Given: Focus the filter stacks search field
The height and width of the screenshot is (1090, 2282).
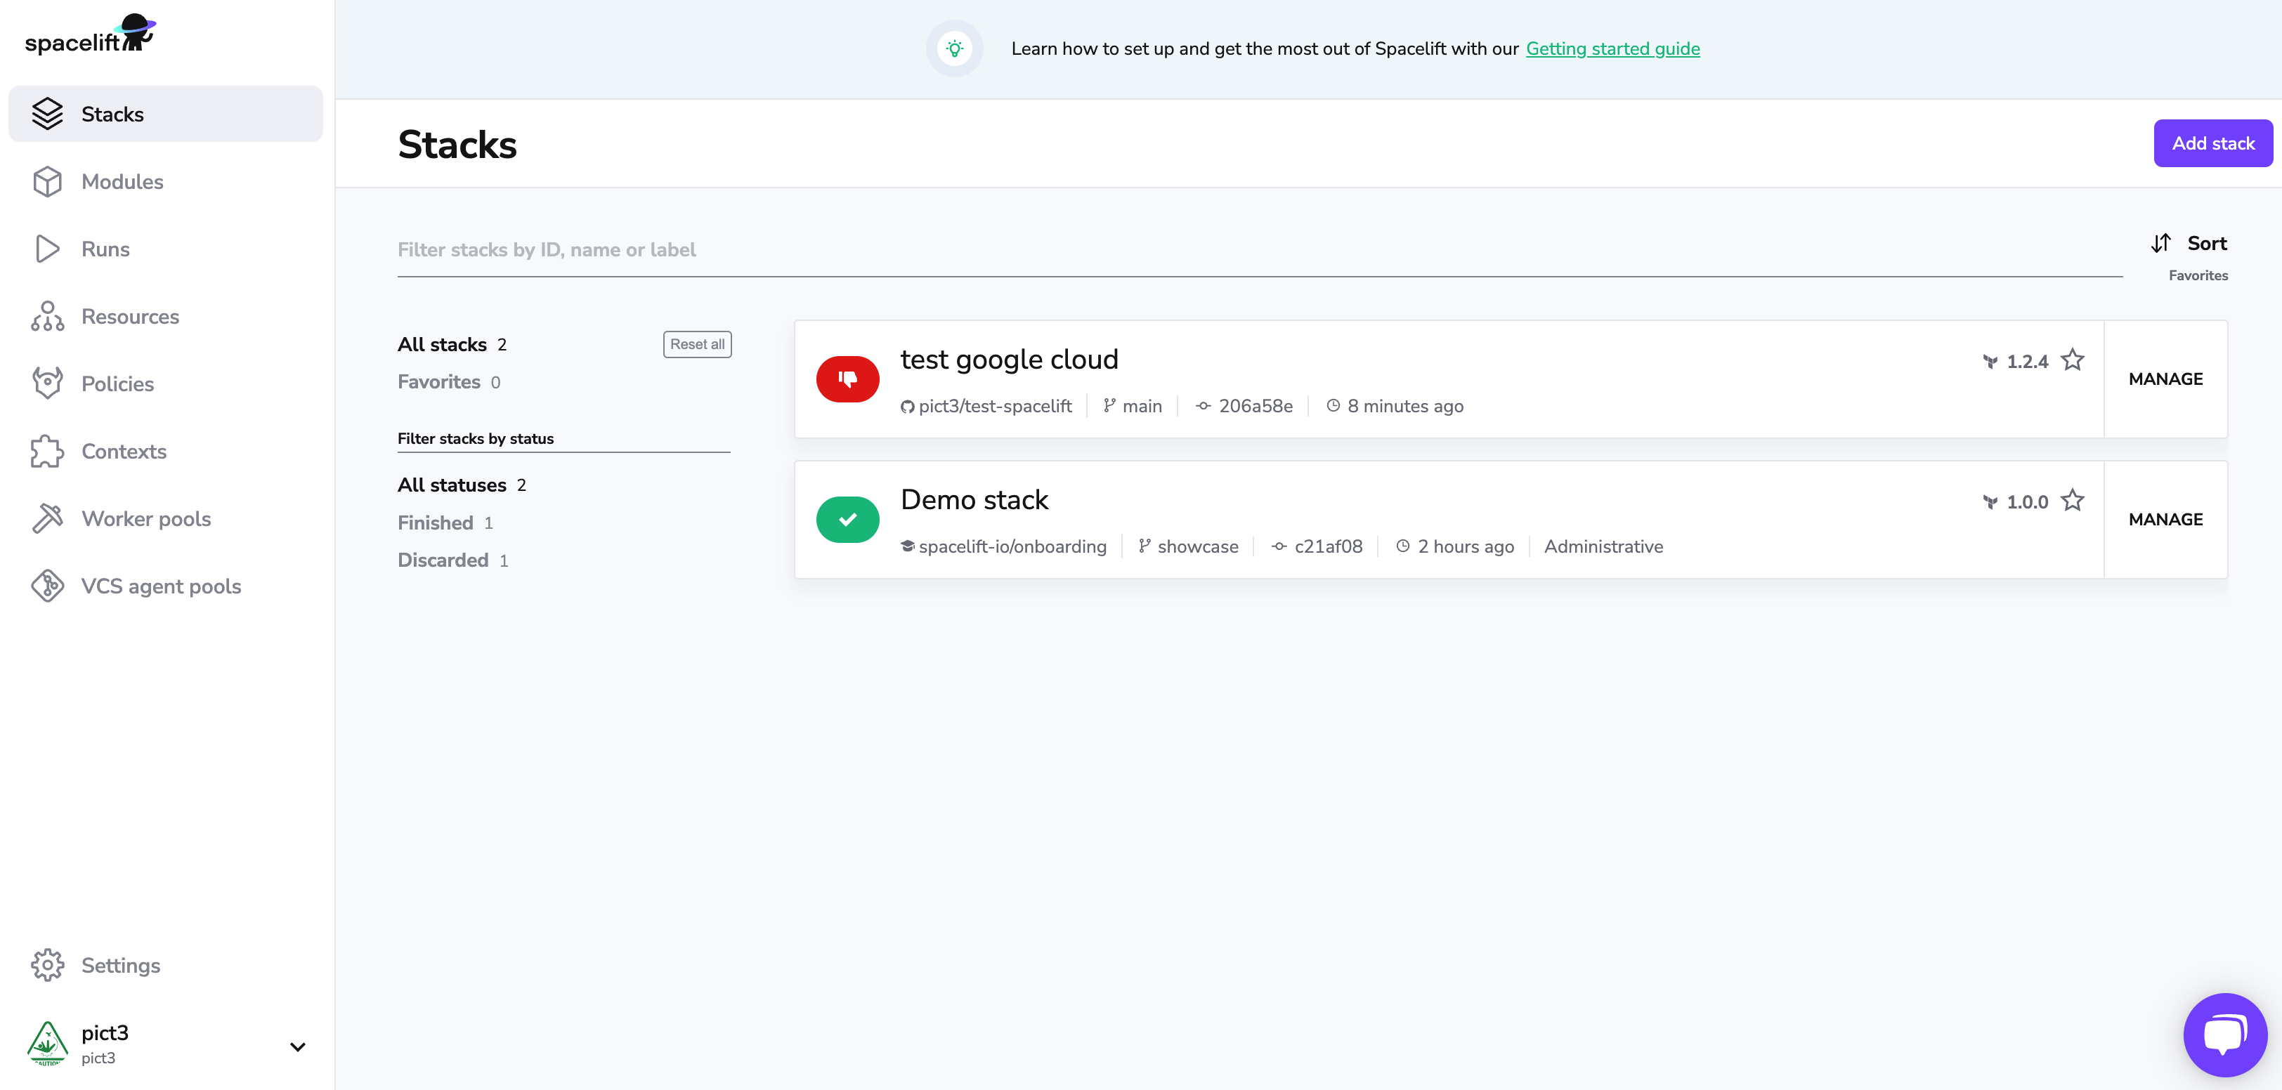Looking at the screenshot, I should pyautogui.click(x=1258, y=250).
